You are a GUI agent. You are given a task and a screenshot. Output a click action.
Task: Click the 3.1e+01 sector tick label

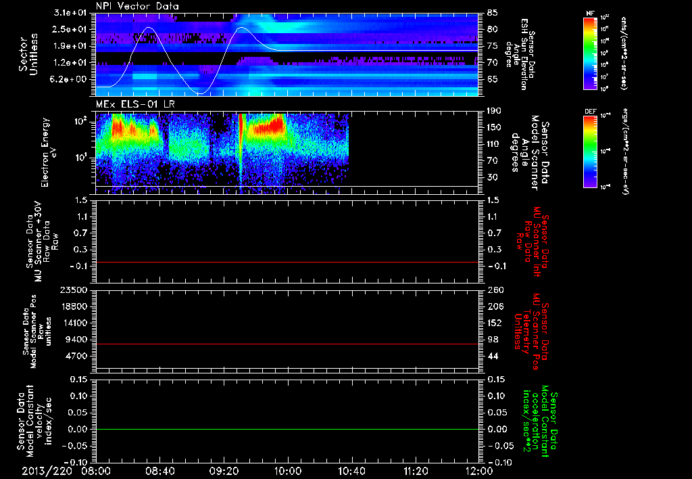click(x=70, y=13)
